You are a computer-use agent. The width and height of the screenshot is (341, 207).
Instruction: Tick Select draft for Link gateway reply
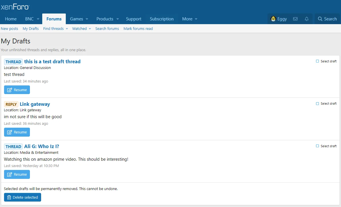[317, 103]
